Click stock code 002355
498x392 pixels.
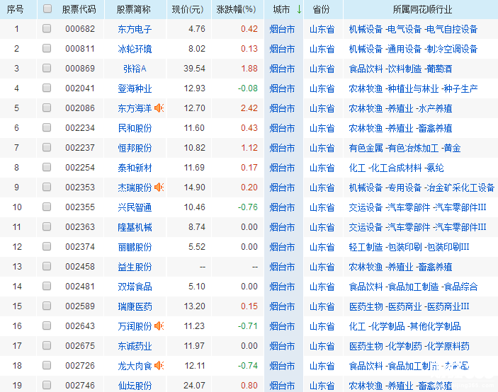[80, 207]
